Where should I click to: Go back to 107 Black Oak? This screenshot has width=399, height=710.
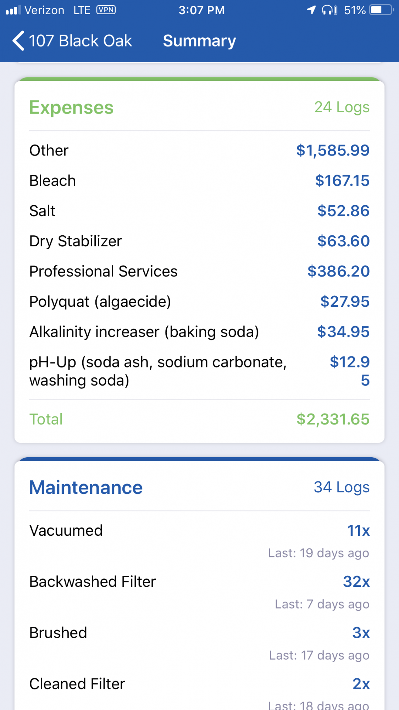coord(72,41)
